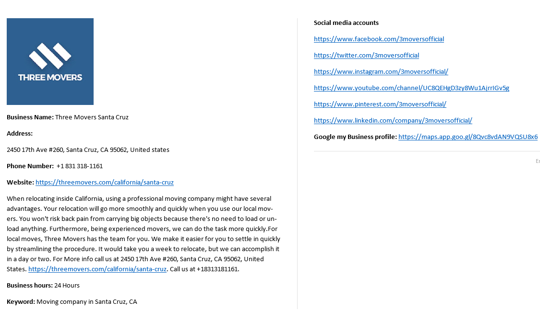Click the street address line 2450 17th Ave
Image resolution: width=540 pixels, height=323 pixels.
[x=88, y=150]
